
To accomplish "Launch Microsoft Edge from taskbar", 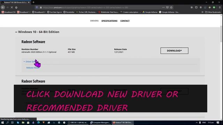I will (x=38, y=123).
